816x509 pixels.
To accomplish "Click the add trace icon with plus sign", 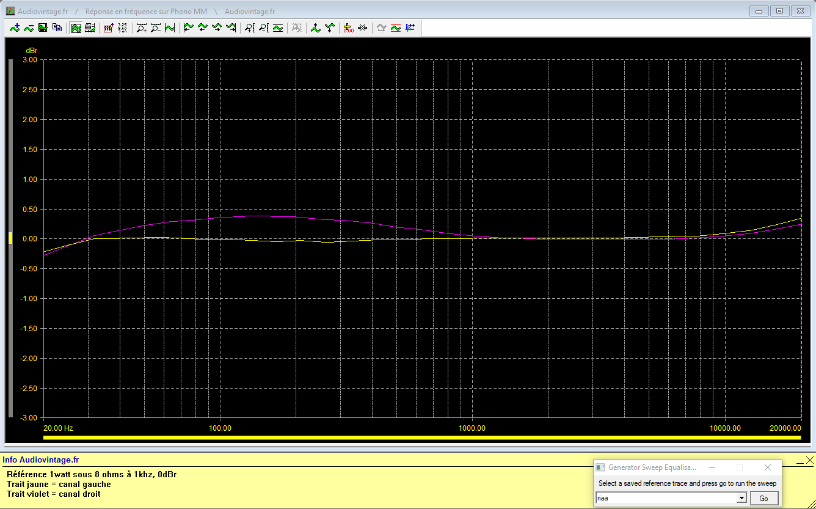I will click(15, 27).
